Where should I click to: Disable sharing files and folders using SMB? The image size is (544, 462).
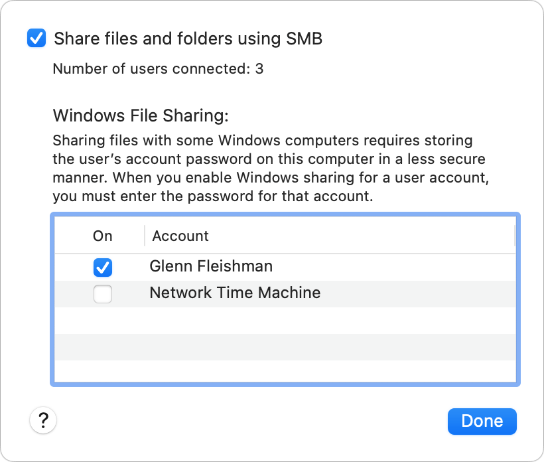(36, 38)
